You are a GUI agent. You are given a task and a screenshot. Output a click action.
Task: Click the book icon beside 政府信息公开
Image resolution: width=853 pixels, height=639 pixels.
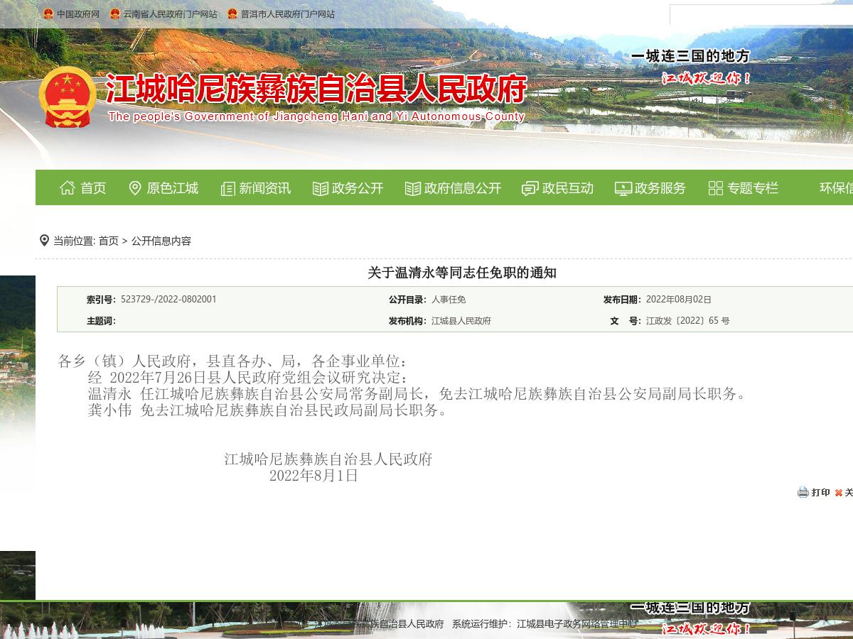point(413,188)
